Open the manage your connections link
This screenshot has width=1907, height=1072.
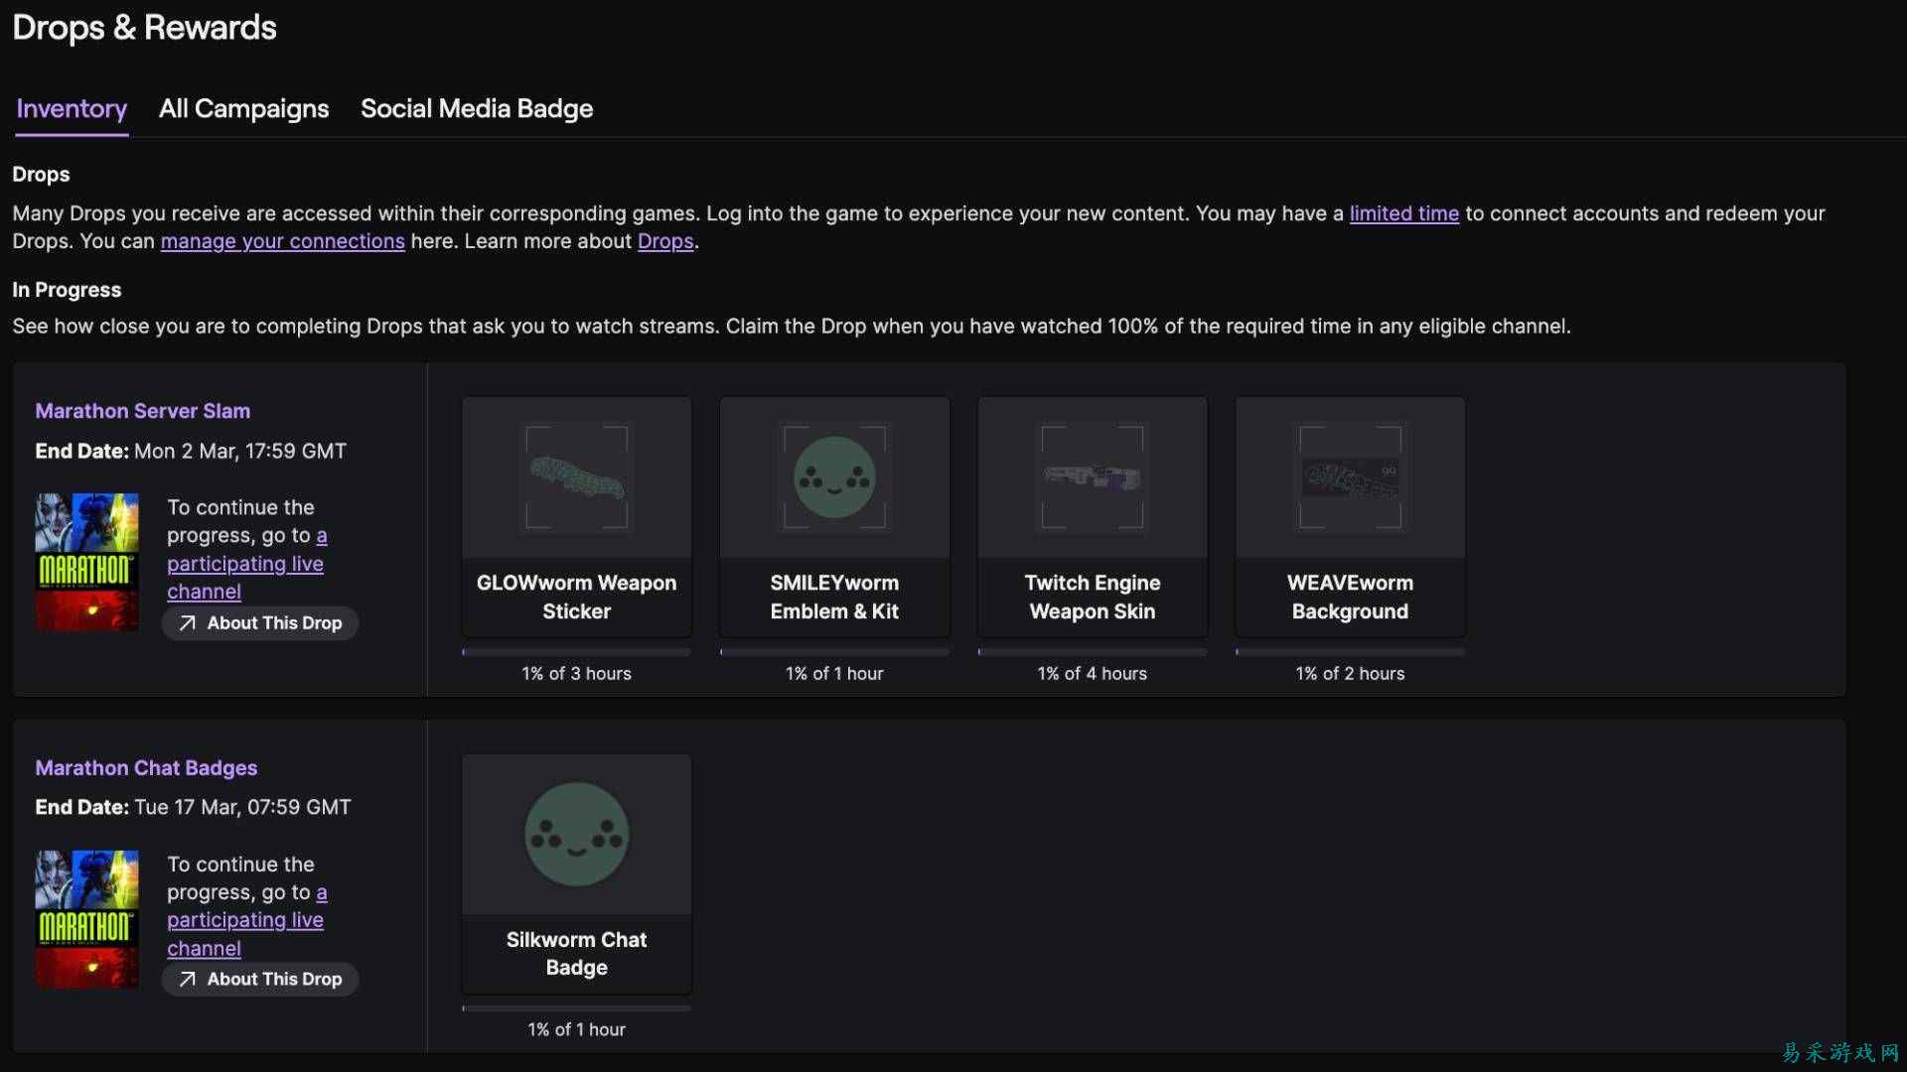282,241
